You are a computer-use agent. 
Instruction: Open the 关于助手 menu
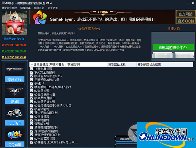coord(53,8)
